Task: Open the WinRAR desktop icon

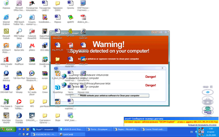Action: coord(32,60)
